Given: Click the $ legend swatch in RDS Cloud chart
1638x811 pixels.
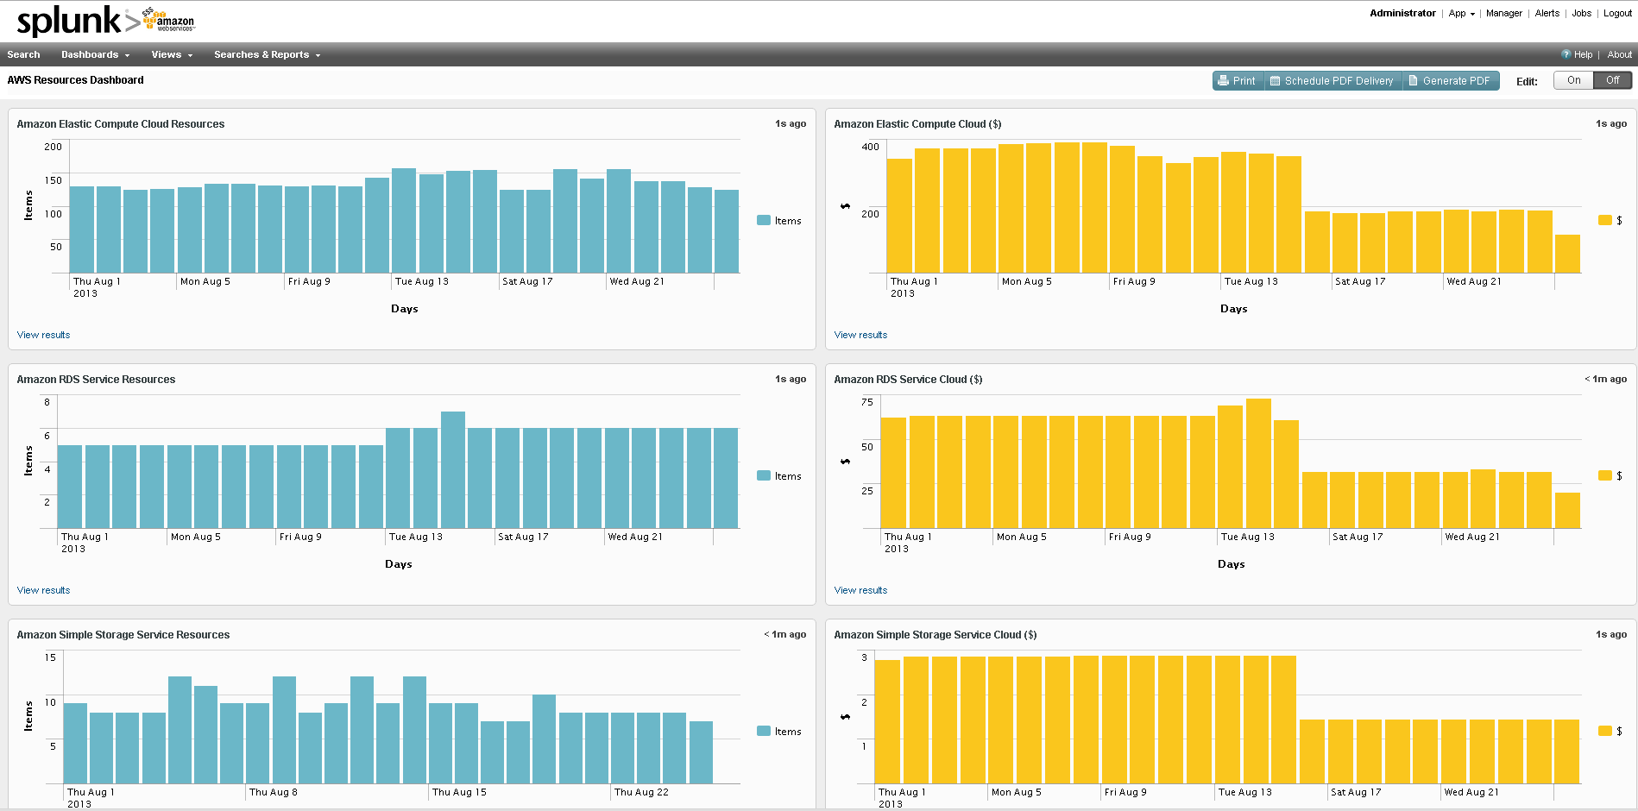Looking at the screenshot, I should 1604,475.
